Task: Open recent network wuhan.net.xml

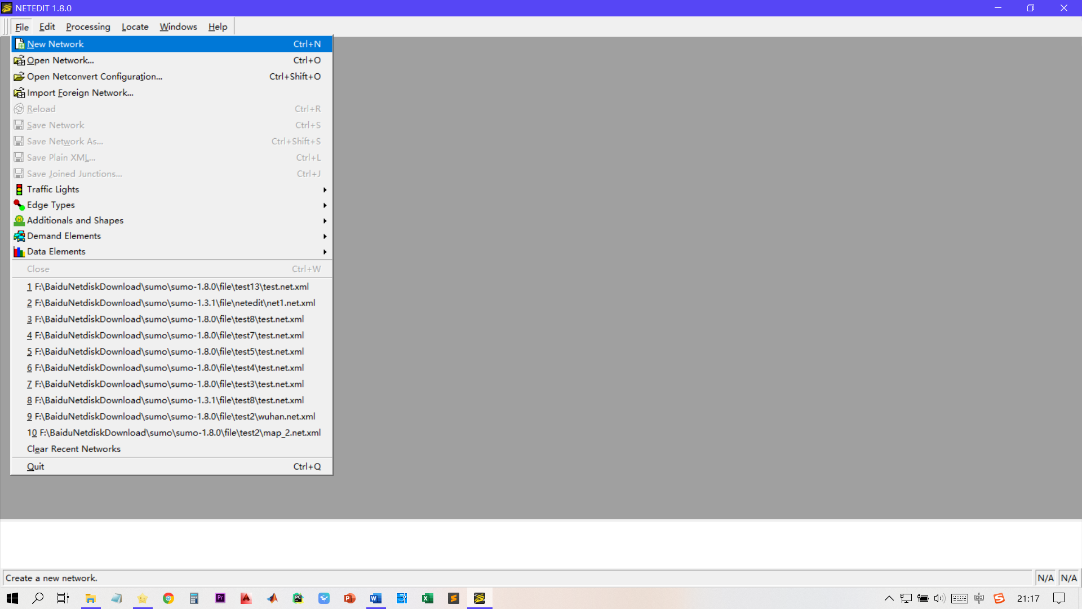Action: [171, 416]
